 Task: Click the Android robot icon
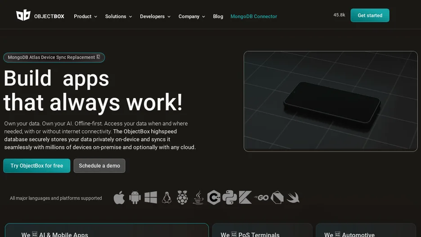[x=135, y=198]
